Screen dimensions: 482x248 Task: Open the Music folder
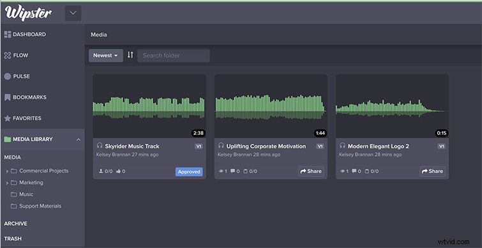pyautogui.click(x=26, y=194)
